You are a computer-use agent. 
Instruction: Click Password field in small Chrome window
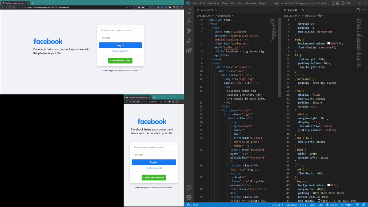pos(154,155)
